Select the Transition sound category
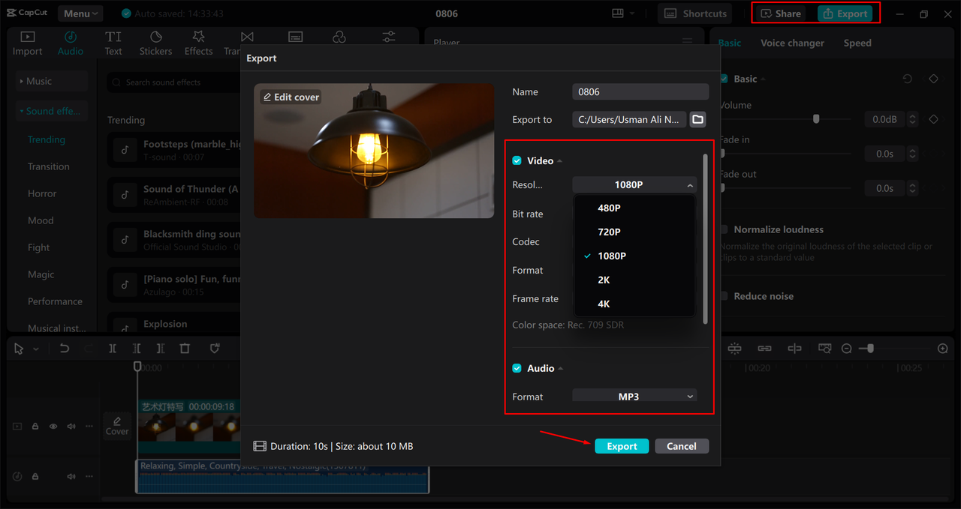 click(x=49, y=166)
